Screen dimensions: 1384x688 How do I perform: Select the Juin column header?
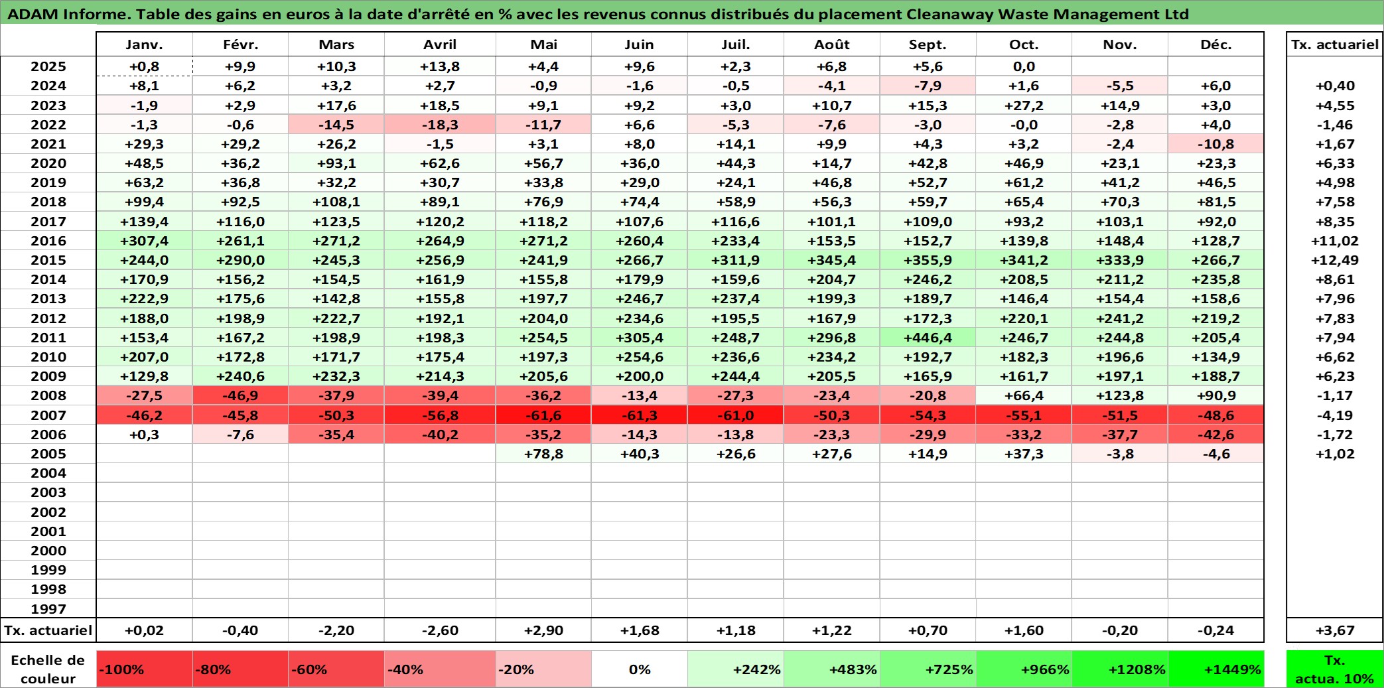click(x=640, y=44)
